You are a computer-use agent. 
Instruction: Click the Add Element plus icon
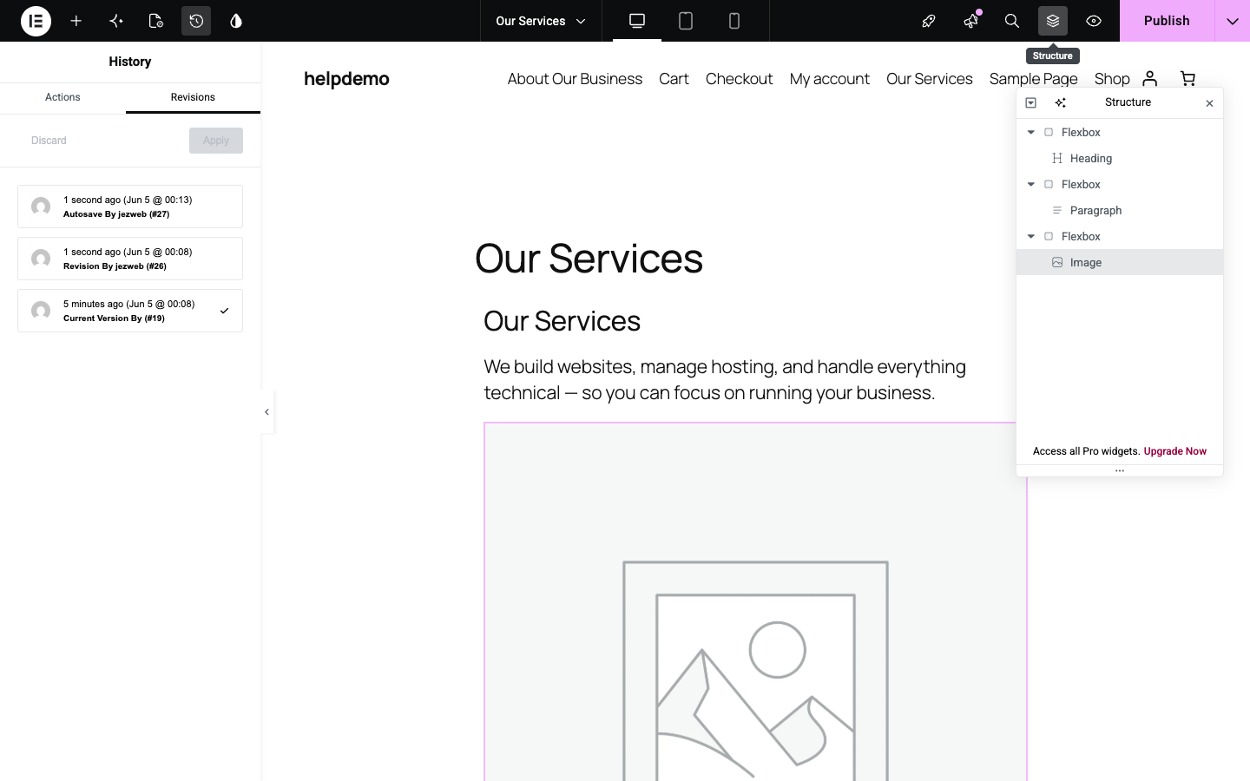(x=76, y=21)
